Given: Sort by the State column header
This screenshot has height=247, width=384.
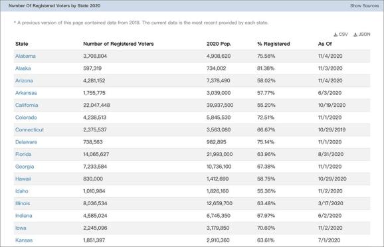Looking at the screenshot, I should (21, 44).
